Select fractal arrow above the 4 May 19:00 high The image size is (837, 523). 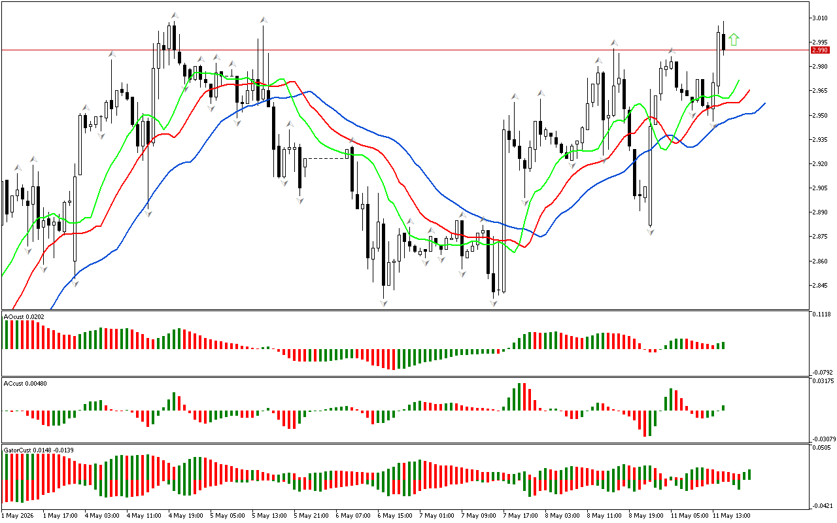[175, 15]
